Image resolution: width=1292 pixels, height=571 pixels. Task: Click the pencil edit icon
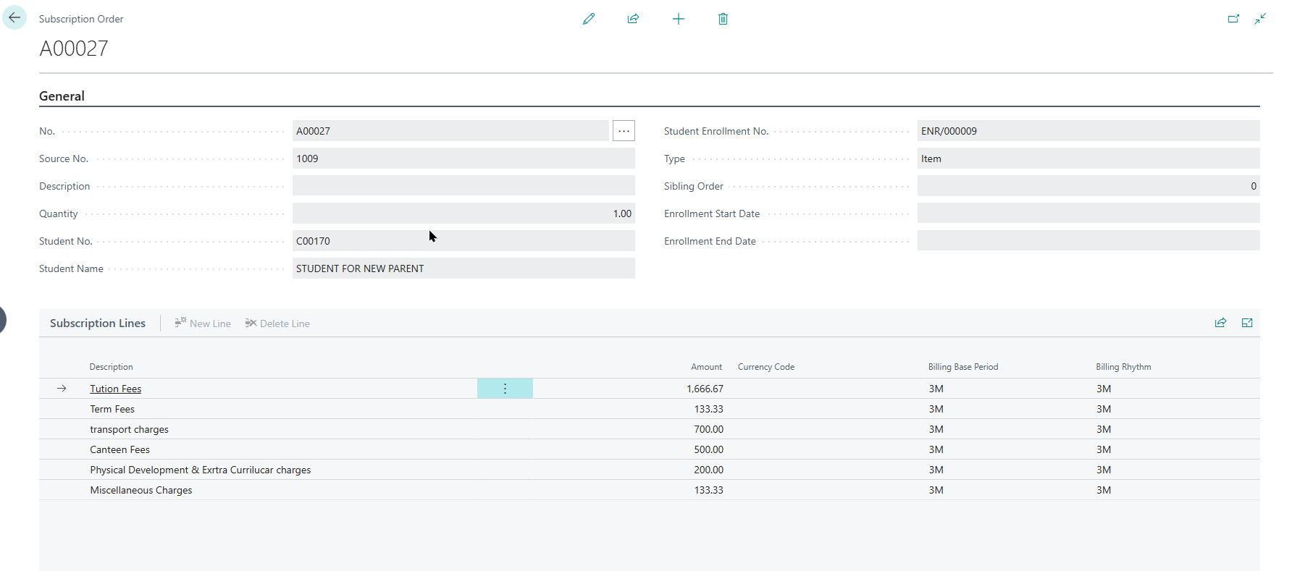pos(589,19)
